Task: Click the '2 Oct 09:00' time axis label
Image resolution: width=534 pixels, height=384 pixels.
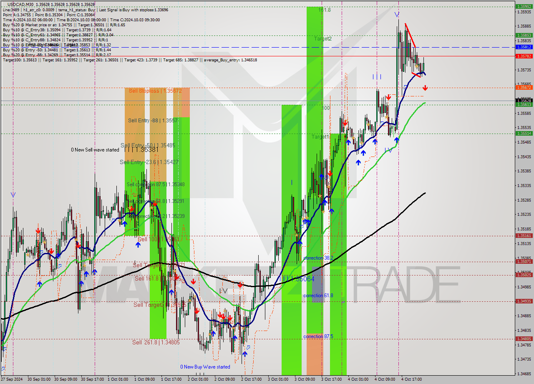Action: coord(226,379)
